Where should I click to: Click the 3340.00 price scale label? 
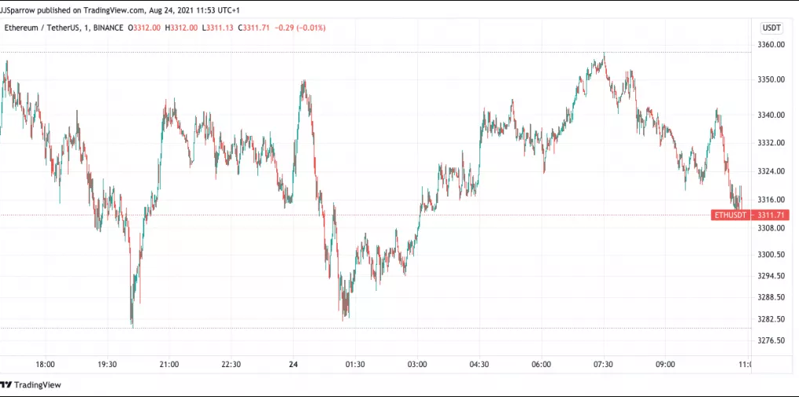coord(771,115)
